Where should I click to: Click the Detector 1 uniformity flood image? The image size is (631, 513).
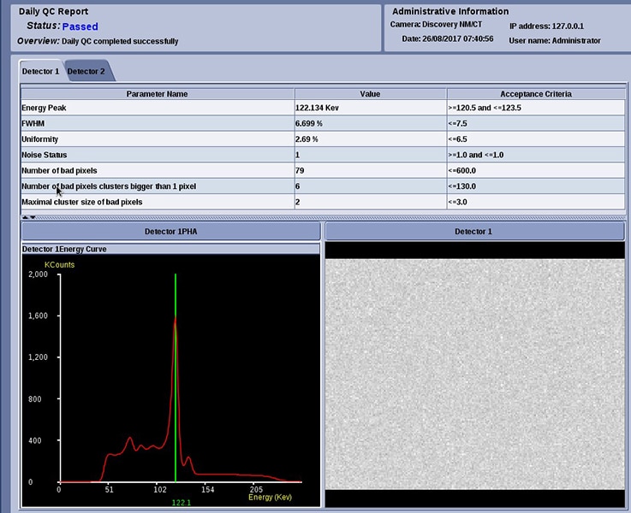(x=474, y=374)
